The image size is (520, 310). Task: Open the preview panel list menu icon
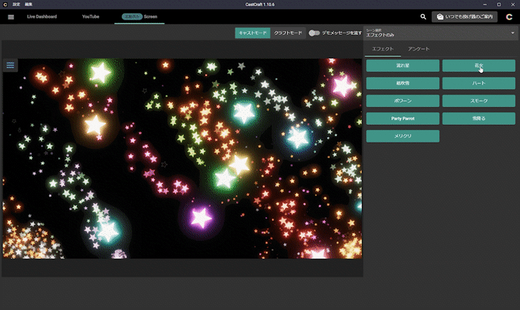[10, 65]
